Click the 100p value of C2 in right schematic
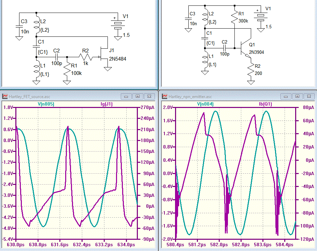This screenshot has height=251, width=317. coord(224,54)
